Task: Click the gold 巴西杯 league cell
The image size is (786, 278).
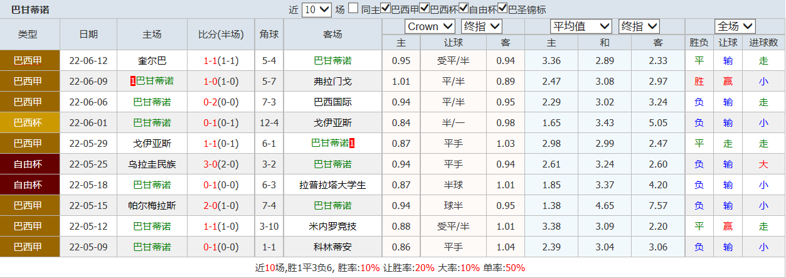Action: coord(29,123)
